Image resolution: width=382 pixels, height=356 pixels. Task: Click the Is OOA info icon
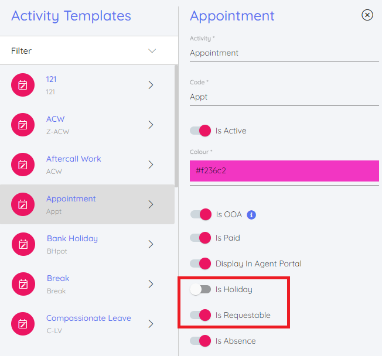[x=251, y=215]
